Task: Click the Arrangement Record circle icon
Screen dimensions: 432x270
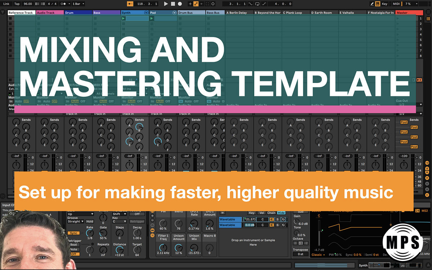Action: [x=179, y=4]
